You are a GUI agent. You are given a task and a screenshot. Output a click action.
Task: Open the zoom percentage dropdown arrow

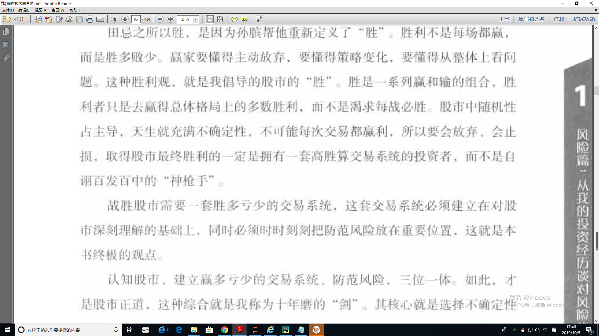click(x=196, y=19)
